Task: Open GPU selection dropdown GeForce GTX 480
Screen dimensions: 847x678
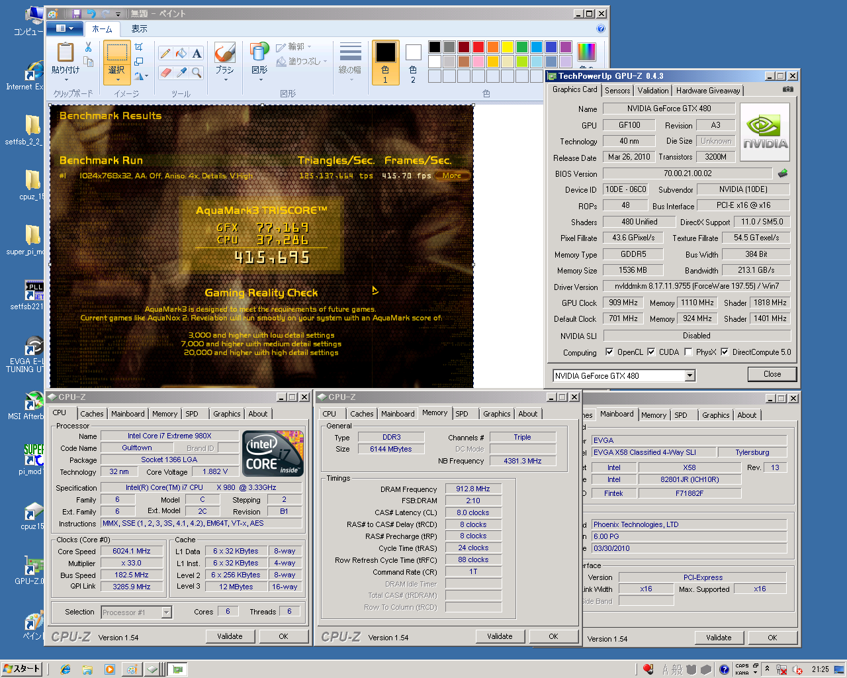Action: tap(690, 376)
